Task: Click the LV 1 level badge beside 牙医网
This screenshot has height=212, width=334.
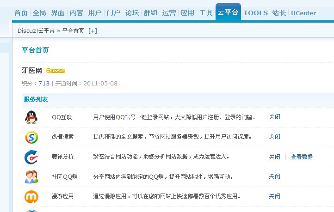Action: click(55, 71)
